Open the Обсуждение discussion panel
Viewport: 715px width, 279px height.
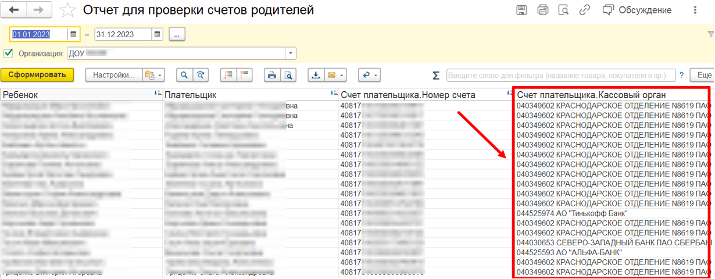[637, 10]
